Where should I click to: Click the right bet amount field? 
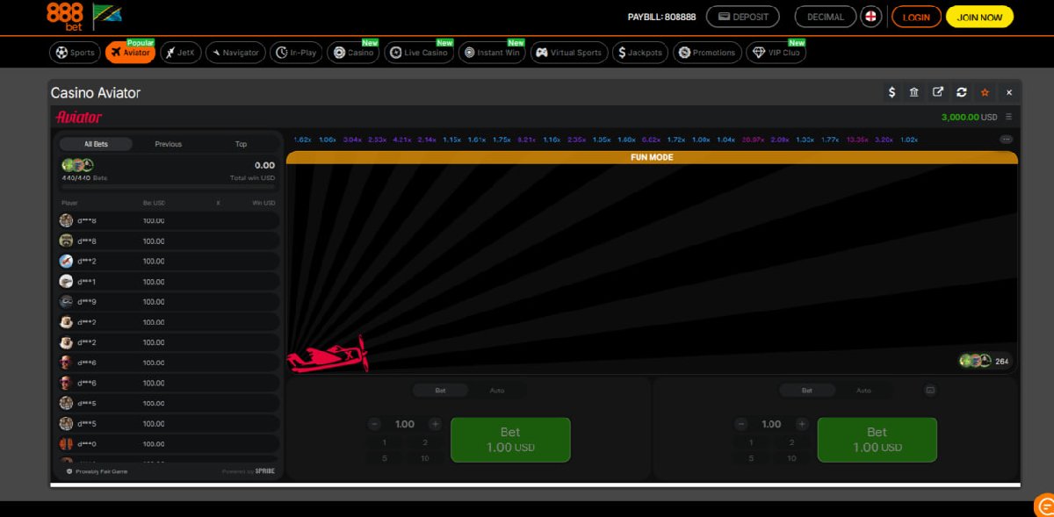(x=771, y=424)
